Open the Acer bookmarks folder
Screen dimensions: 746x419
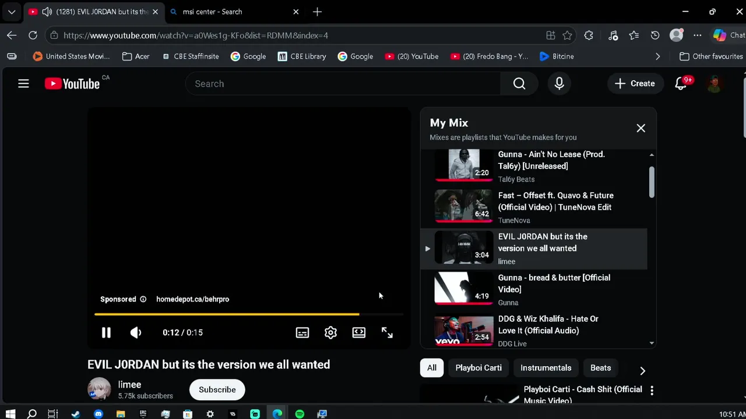click(x=135, y=56)
